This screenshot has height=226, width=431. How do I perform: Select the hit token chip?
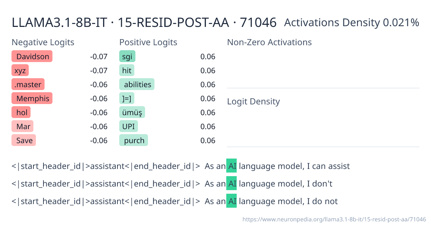tap(127, 70)
